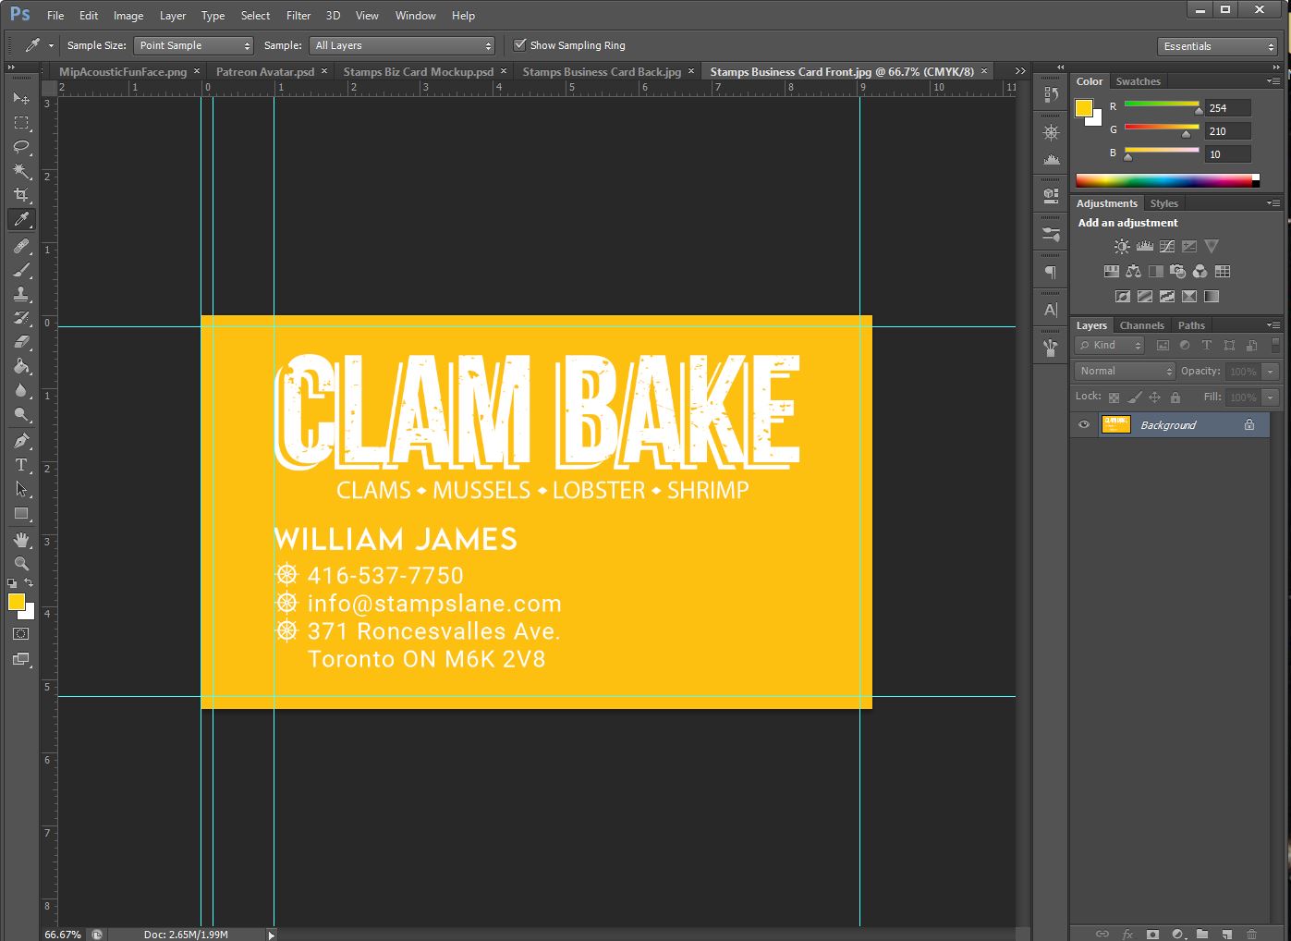Select the Magic Wand tool
This screenshot has width=1291, height=941.
coord(21,171)
